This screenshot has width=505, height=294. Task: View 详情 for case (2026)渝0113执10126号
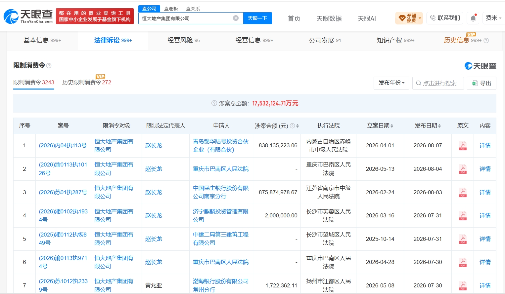(485, 169)
